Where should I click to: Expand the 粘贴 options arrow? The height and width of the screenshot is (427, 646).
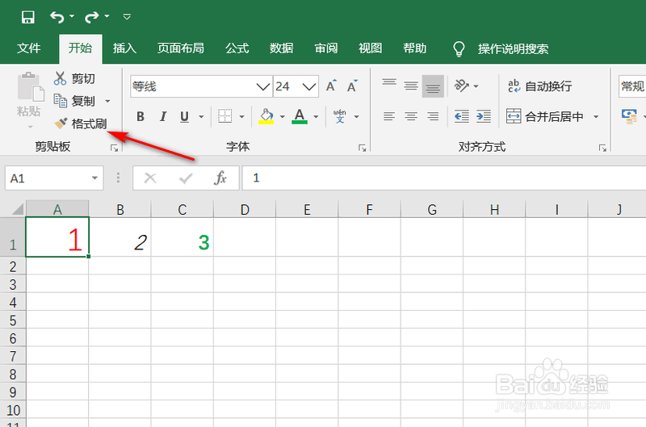[30, 127]
